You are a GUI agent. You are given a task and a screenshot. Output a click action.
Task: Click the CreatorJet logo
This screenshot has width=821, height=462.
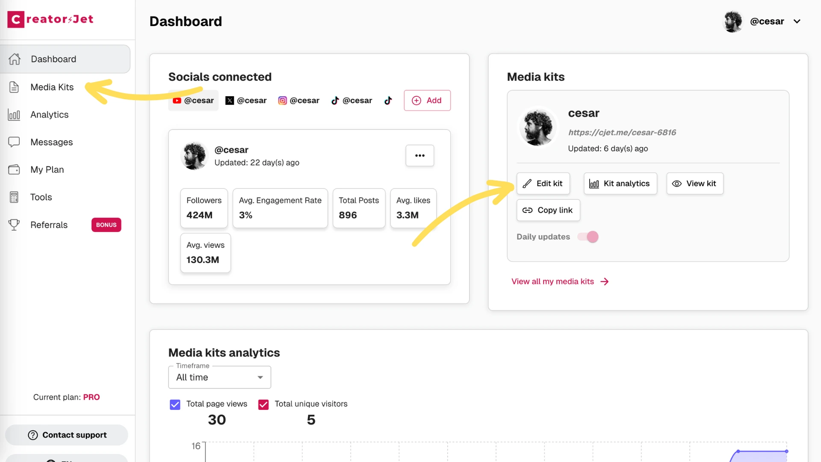pos(50,19)
